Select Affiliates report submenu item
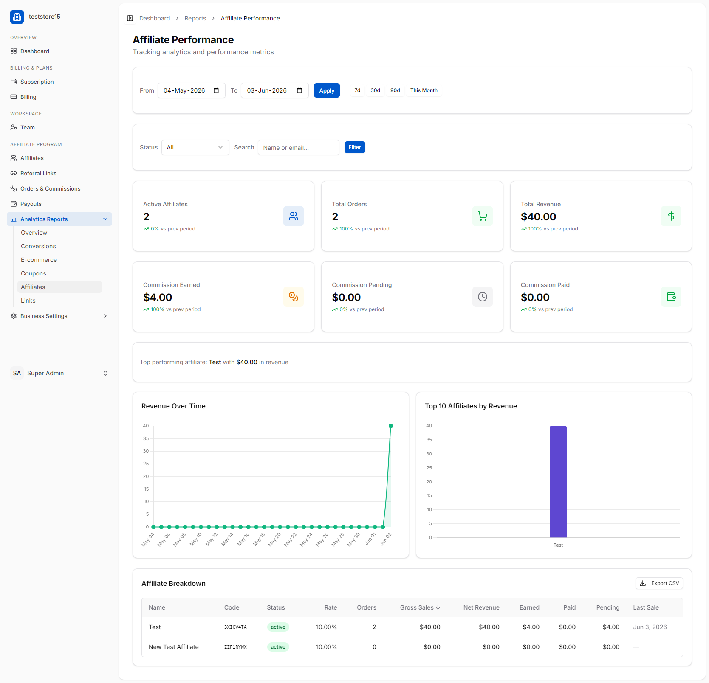This screenshot has width=709, height=683. pos(59,287)
